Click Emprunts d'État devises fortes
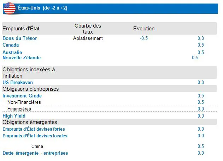Image resolution: width=223 pixels, height=161 pixels. 34,129
